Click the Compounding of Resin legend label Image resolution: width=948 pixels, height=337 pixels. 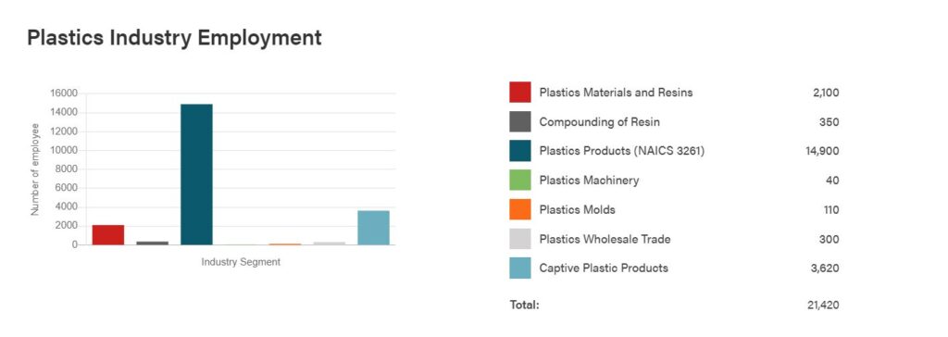coord(599,122)
